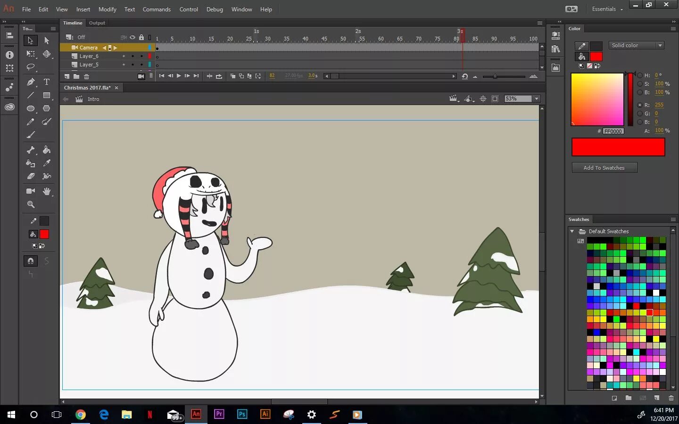679x424 pixels.
Task: Select the Paint Brush tool
Action: [x=47, y=122]
